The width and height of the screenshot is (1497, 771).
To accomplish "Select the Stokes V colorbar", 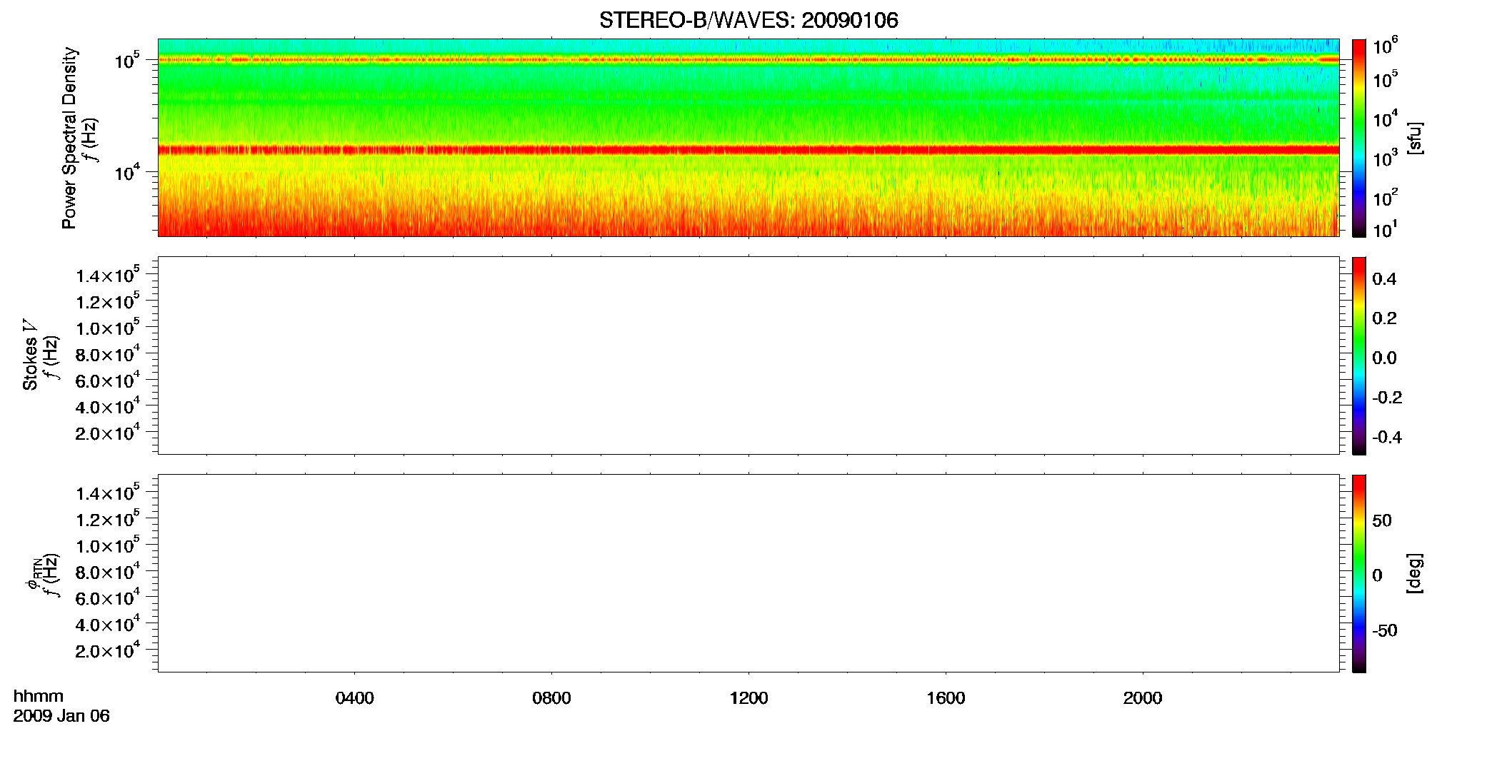I will 1359,356.
